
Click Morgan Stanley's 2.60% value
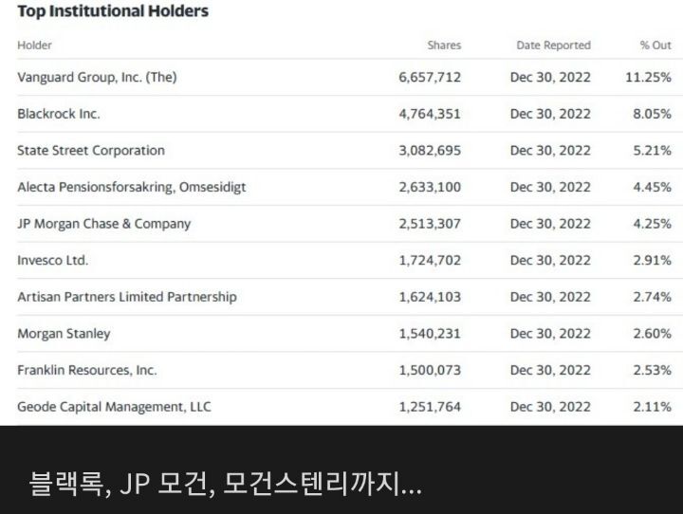pos(652,333)
